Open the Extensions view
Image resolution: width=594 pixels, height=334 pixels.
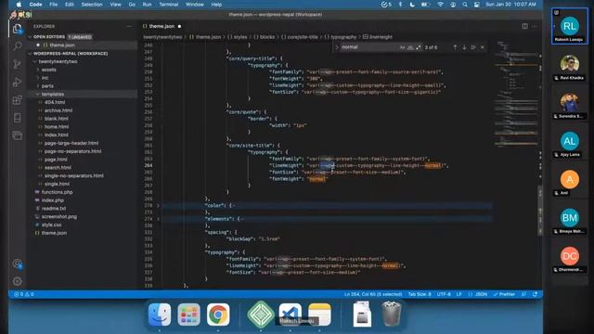[17, 100]
